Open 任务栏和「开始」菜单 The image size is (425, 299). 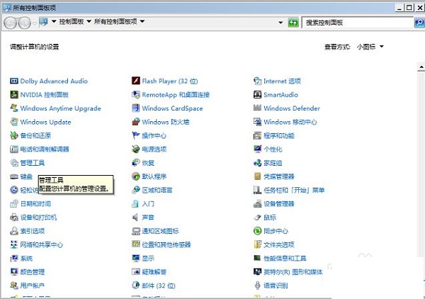pos(294,190)
